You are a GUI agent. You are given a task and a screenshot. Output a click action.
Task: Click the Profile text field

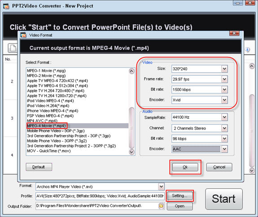pos(100,196)
